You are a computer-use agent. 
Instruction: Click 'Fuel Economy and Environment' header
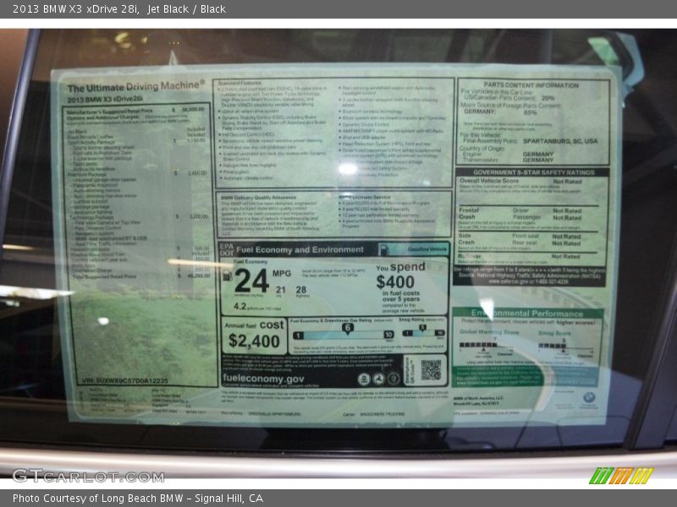(x=300, y=249)
